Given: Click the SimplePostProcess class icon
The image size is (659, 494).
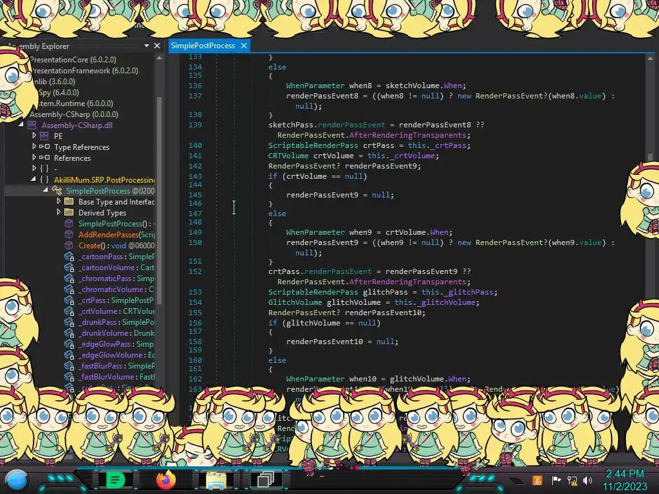Looking at the screenshot, I should [x=57, y=190].
